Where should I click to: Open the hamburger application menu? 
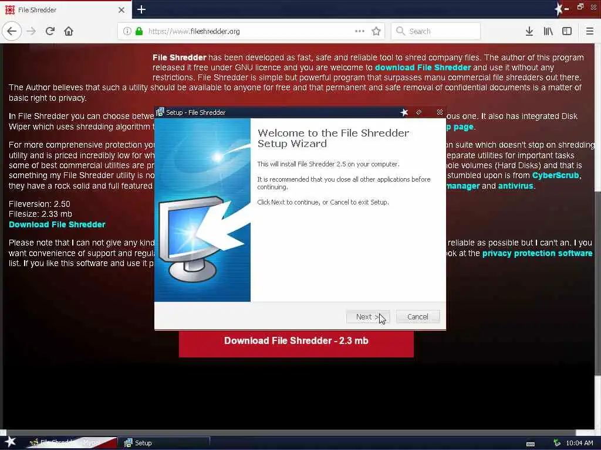click(x=590, y=31)
